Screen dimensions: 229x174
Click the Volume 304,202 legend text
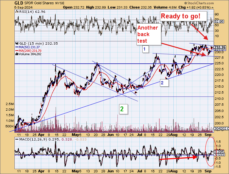(x=30, y=54)
